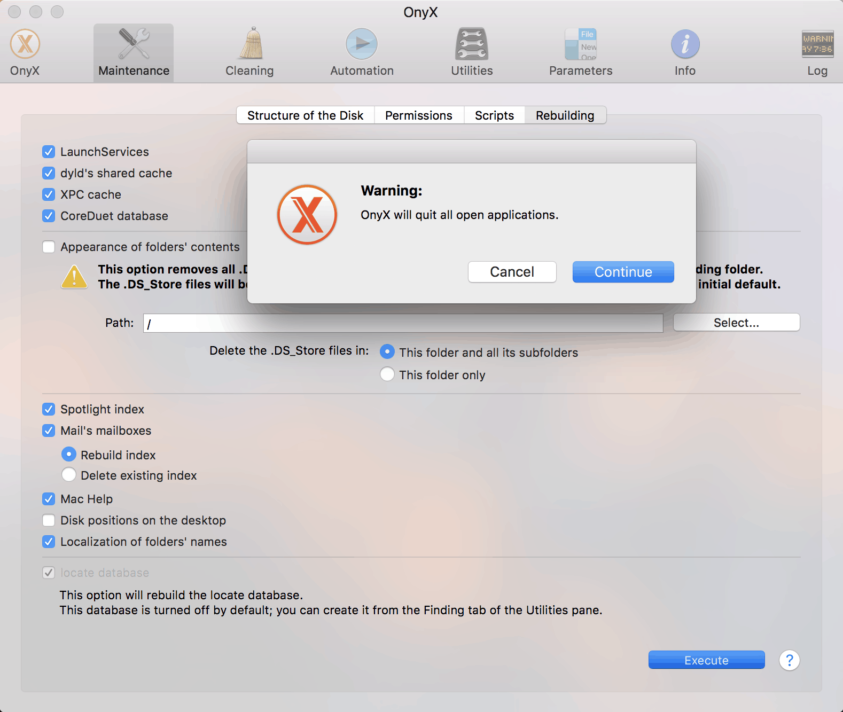
Task: Open the OnyX toolbar pane
Action: point(25,52)
